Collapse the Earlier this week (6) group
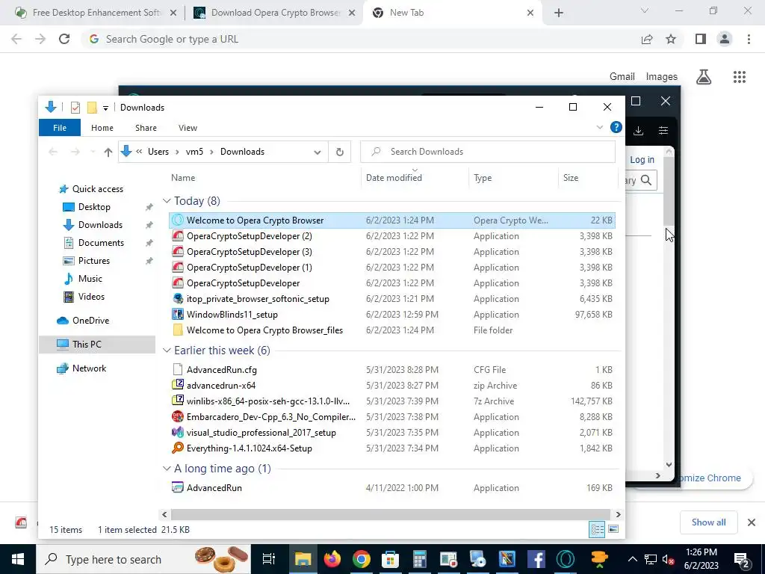 tap(167, 351)
